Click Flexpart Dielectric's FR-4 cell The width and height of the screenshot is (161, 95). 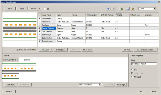107,28
